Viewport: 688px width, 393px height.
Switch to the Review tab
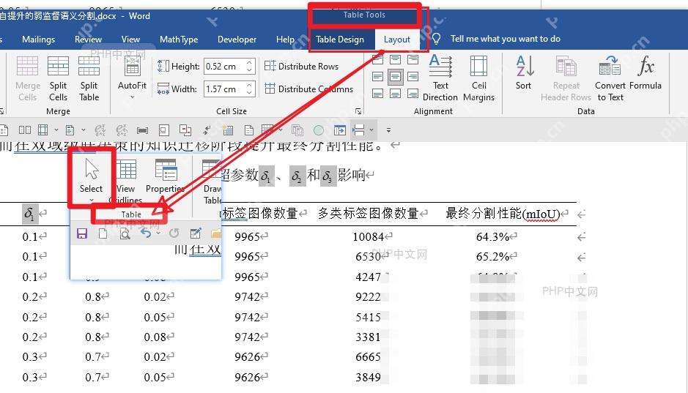[88, 40]
